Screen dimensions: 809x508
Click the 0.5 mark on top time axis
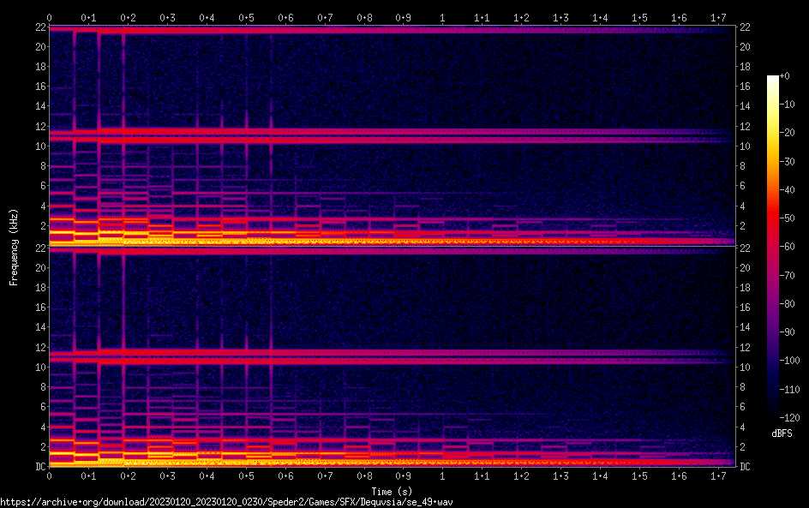[246, 17]
